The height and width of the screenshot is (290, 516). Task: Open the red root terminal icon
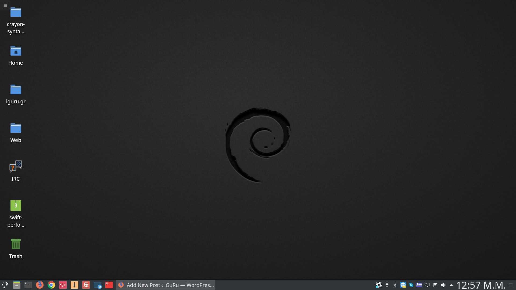pyautogui.click(x=109, y=285)
